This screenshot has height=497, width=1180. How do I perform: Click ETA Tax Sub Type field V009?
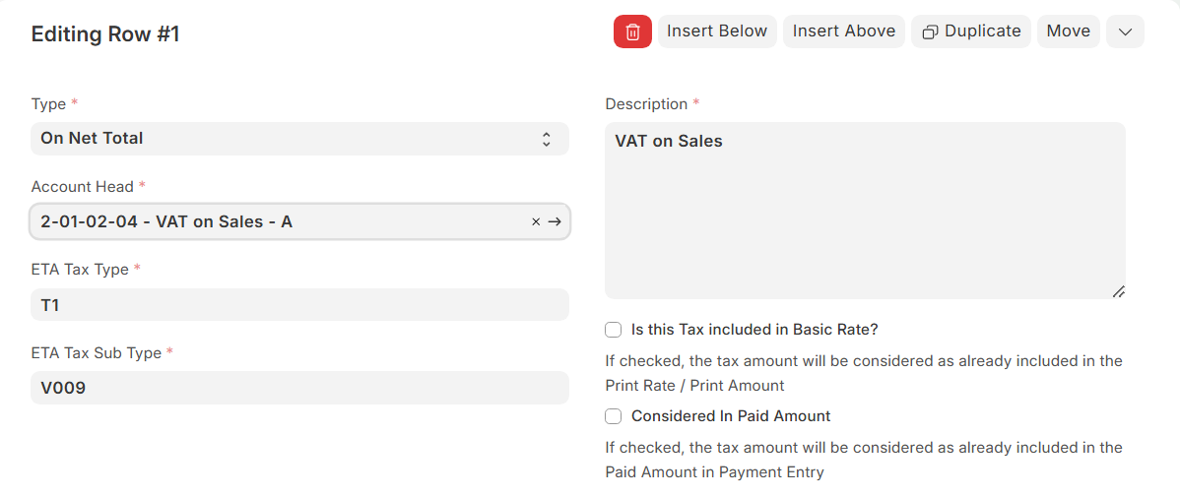click(299, 387)
